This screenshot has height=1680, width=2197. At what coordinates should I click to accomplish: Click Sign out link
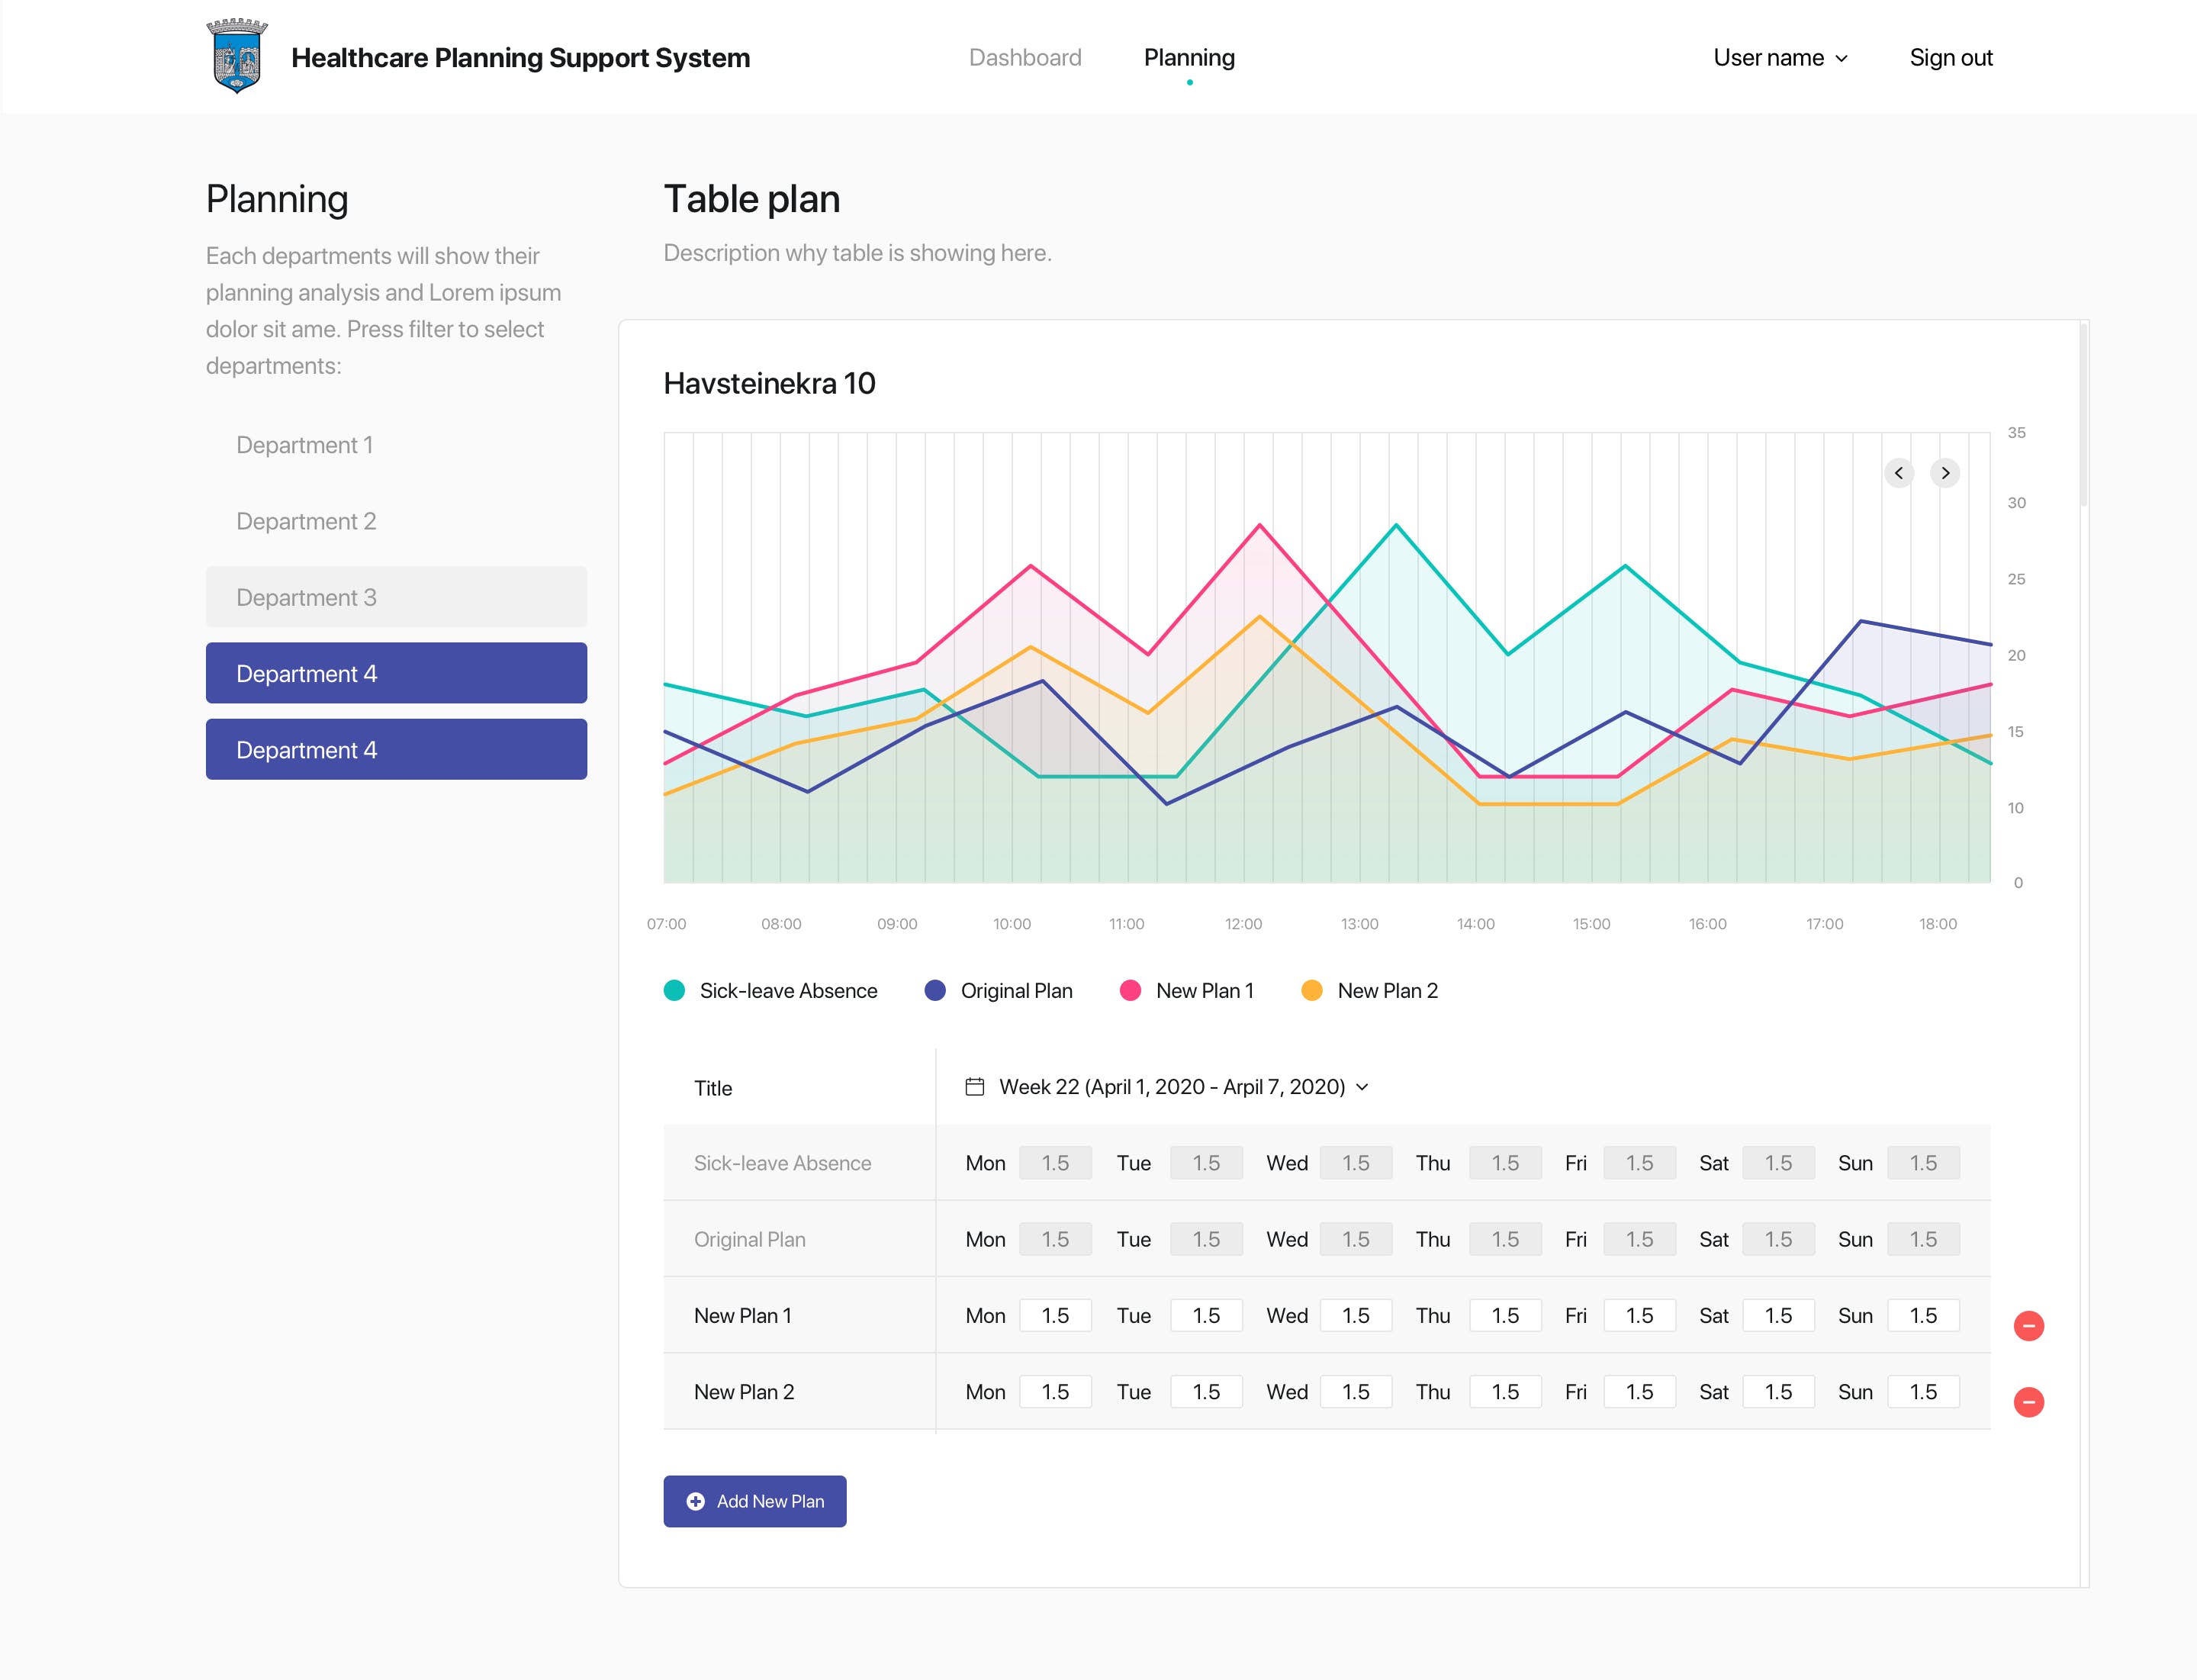tap(1951, 58)
